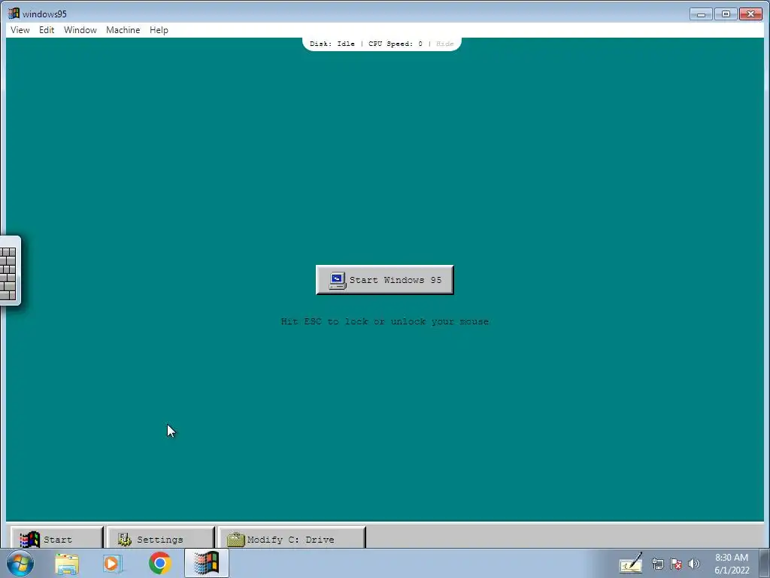The image size is (770, 578).
Task: Click the Start Windows 95 button
Action: pyautogui.click(x=384, y=280)
